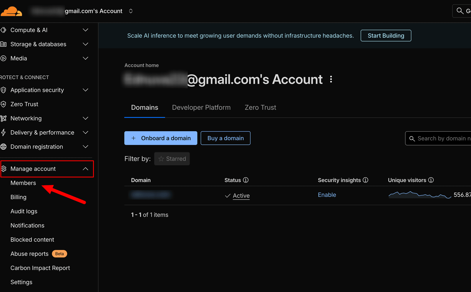Image resolution: width=471 pixels, height=292 pixels.
Task: Click the Storage & databases icon
Action: pyautogui.click(x=4, y=44)
